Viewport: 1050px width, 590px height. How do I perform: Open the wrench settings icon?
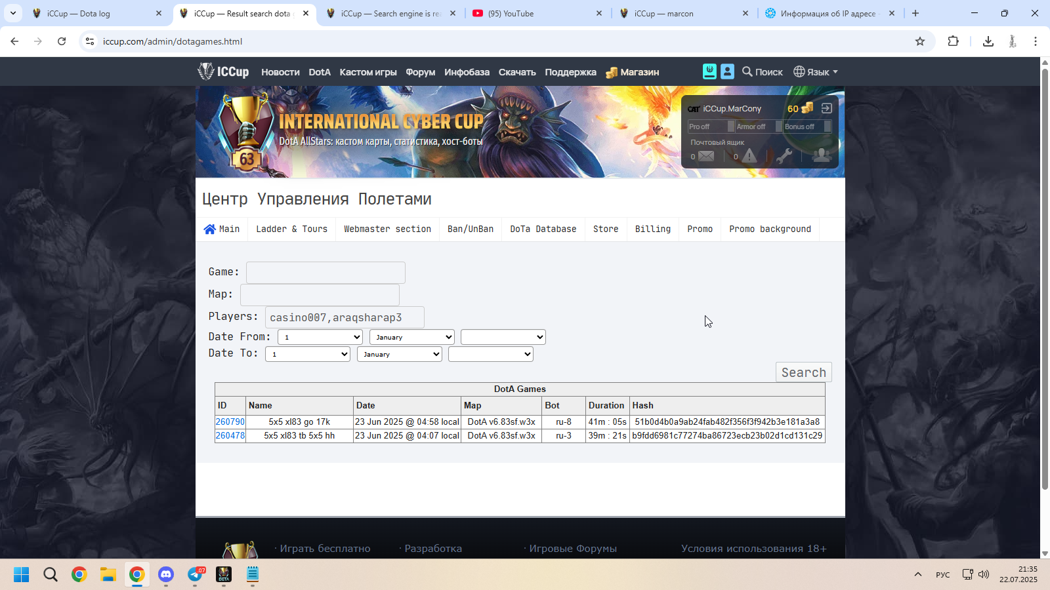click(784, 155)
